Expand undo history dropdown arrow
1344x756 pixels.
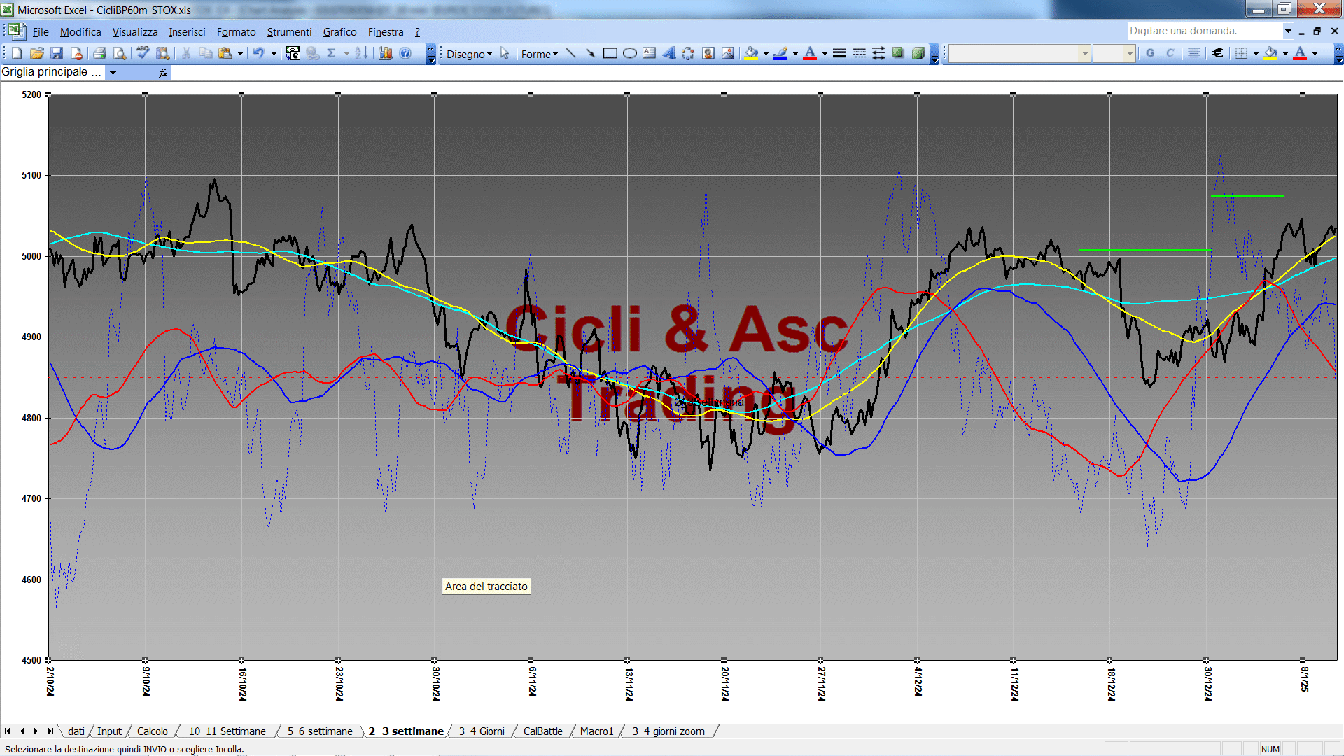click(x=274, y=53)
